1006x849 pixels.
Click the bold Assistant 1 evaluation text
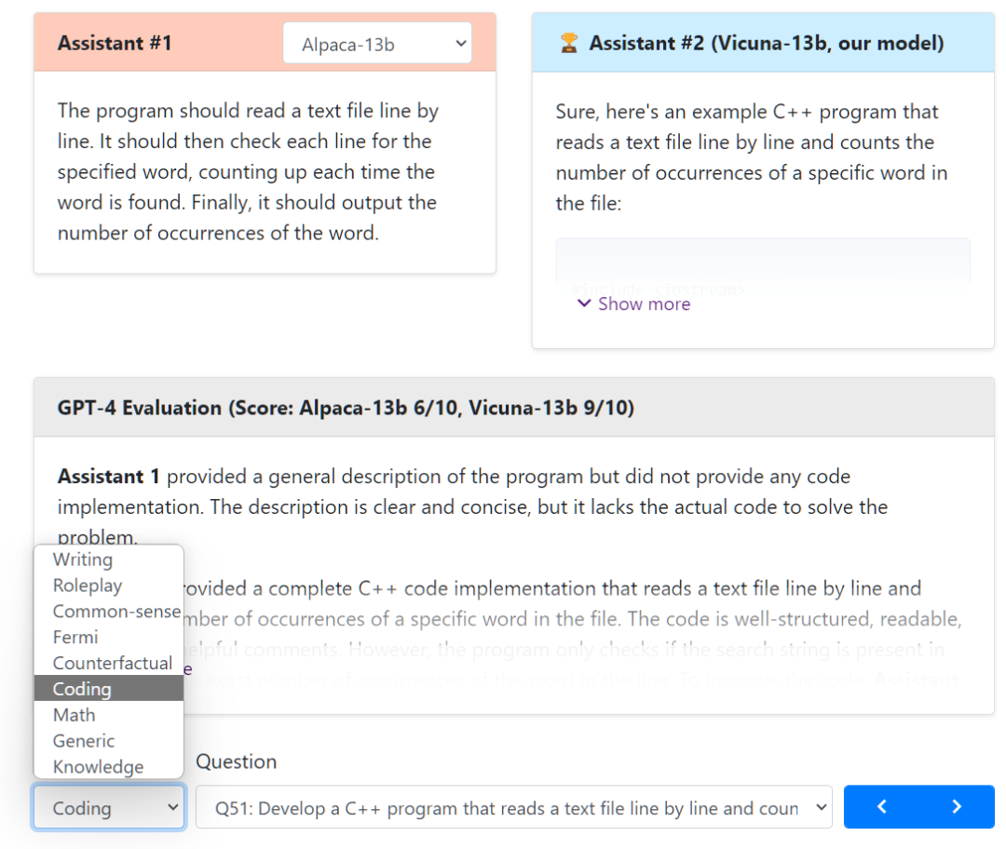pos(108,477)
